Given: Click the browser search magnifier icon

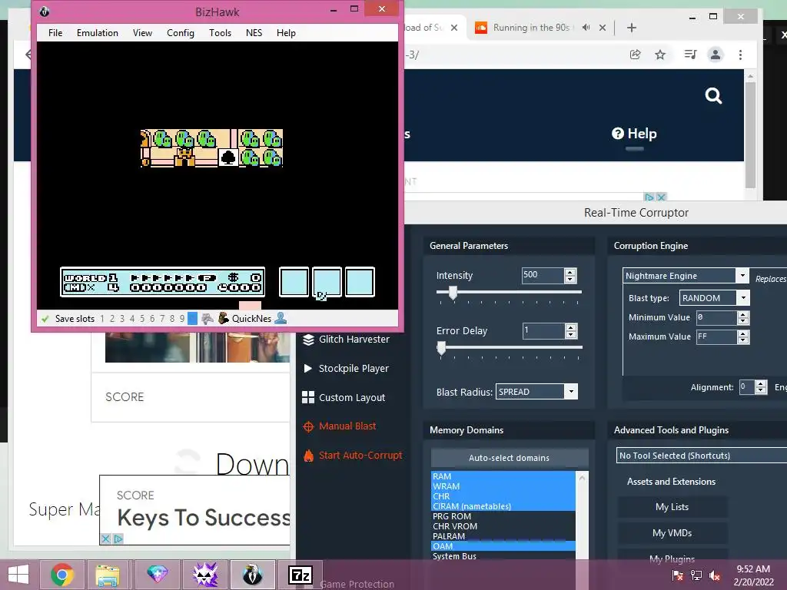Looking at the screenshot, I should [713, 95].
